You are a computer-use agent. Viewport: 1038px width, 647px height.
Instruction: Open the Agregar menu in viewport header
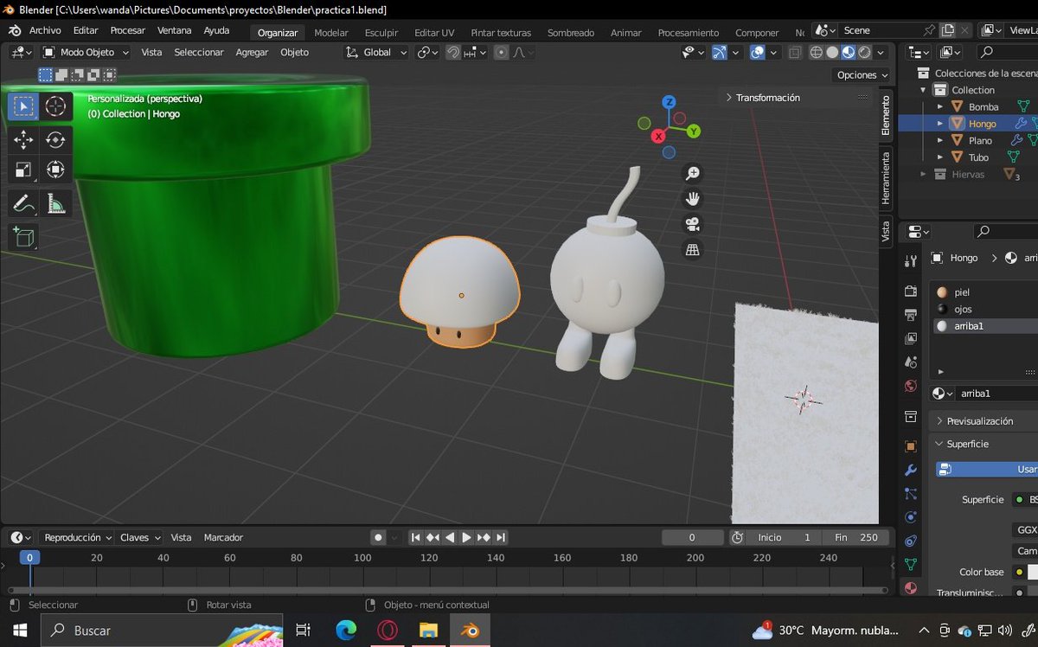pos(253,52)
